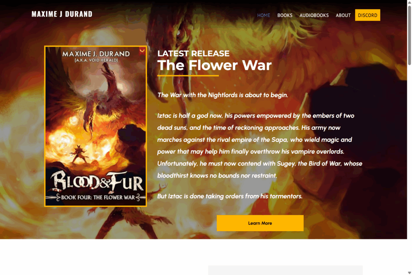Open the Audiobooks page
Screen dimensions: 412x275
(x=314, y=15)
